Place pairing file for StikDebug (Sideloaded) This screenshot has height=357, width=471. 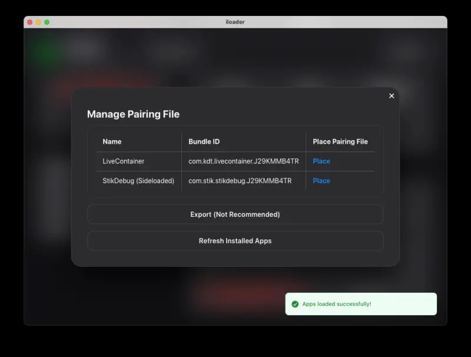point(321,181)
